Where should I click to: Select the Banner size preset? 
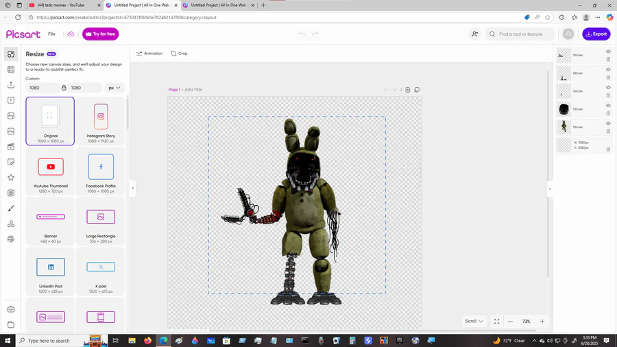point(50,222)
